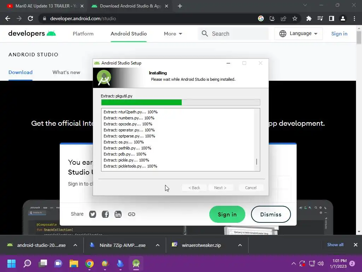
Task: Open taskbar Search
Action: tap(27, 263)
